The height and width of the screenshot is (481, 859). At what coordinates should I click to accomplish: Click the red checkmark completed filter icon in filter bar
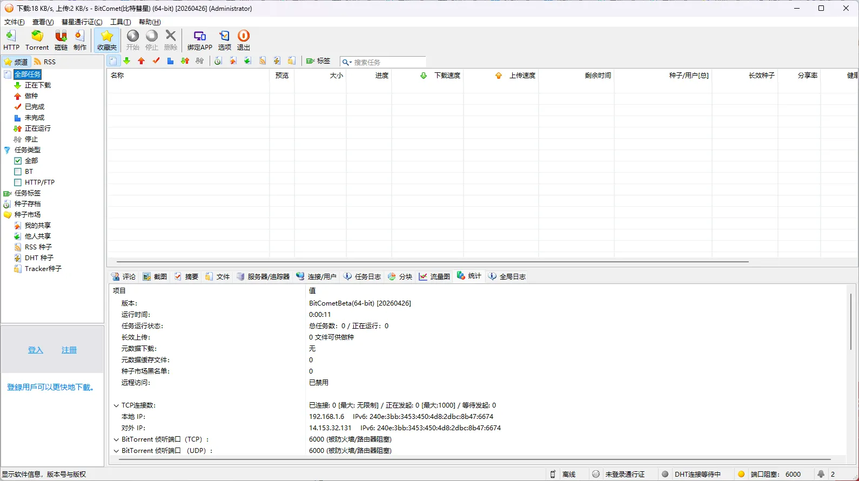point(156,61)
